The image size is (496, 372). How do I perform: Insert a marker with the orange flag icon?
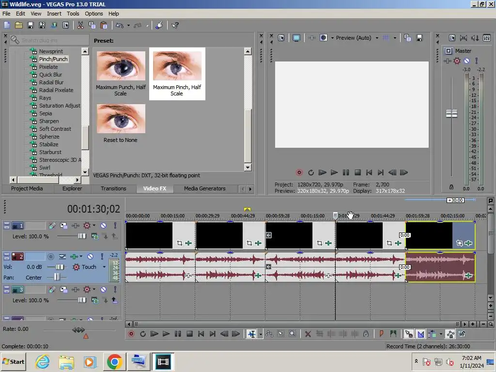click(x=381, y=334)
